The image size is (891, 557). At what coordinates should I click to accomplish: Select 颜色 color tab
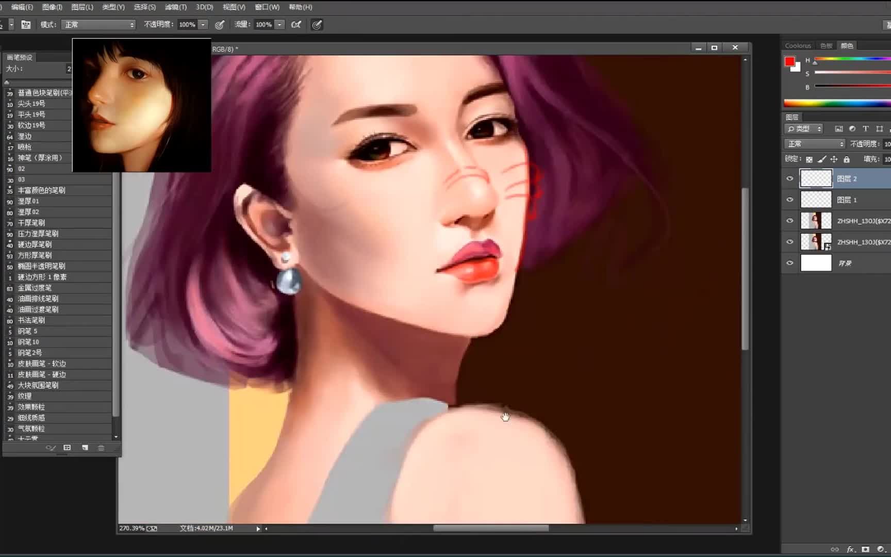click(x=847, y=46)
